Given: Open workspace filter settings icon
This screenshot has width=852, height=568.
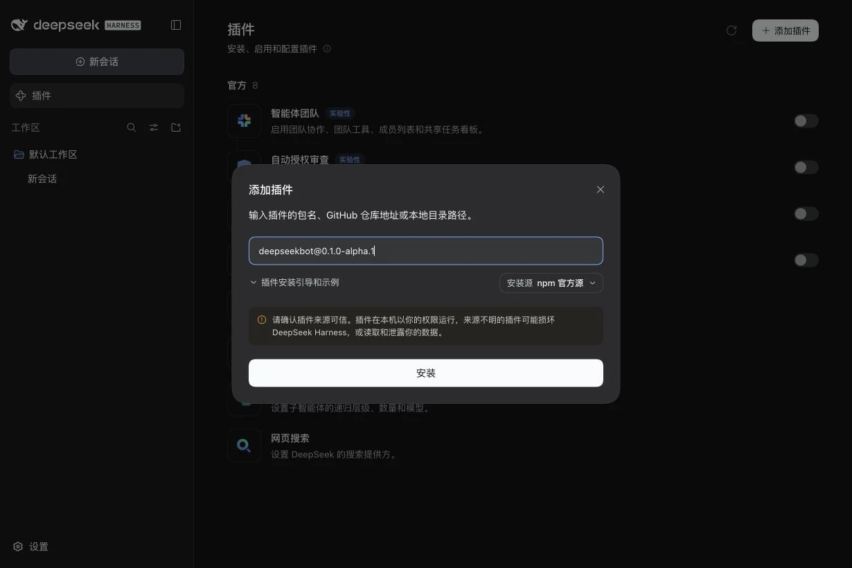Looking at the screenshot, I should 154,127.
